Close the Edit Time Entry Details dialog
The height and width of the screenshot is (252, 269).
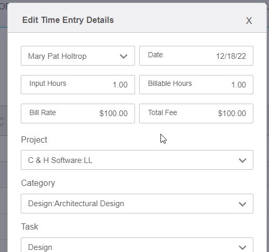pos(249,21)
